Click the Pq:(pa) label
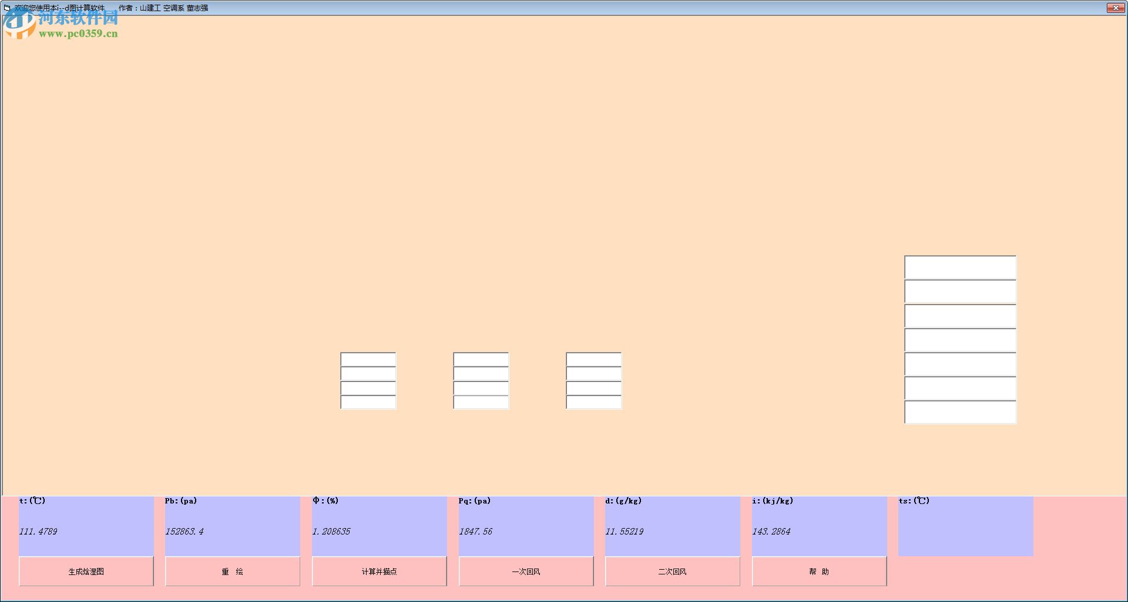The height and width of the screenshot is (602, 1128). (475, 501)
